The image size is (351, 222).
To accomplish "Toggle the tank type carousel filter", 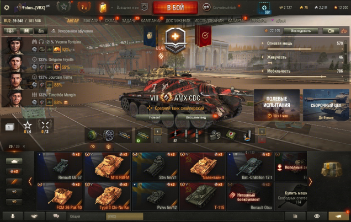I will click(14, 161).
